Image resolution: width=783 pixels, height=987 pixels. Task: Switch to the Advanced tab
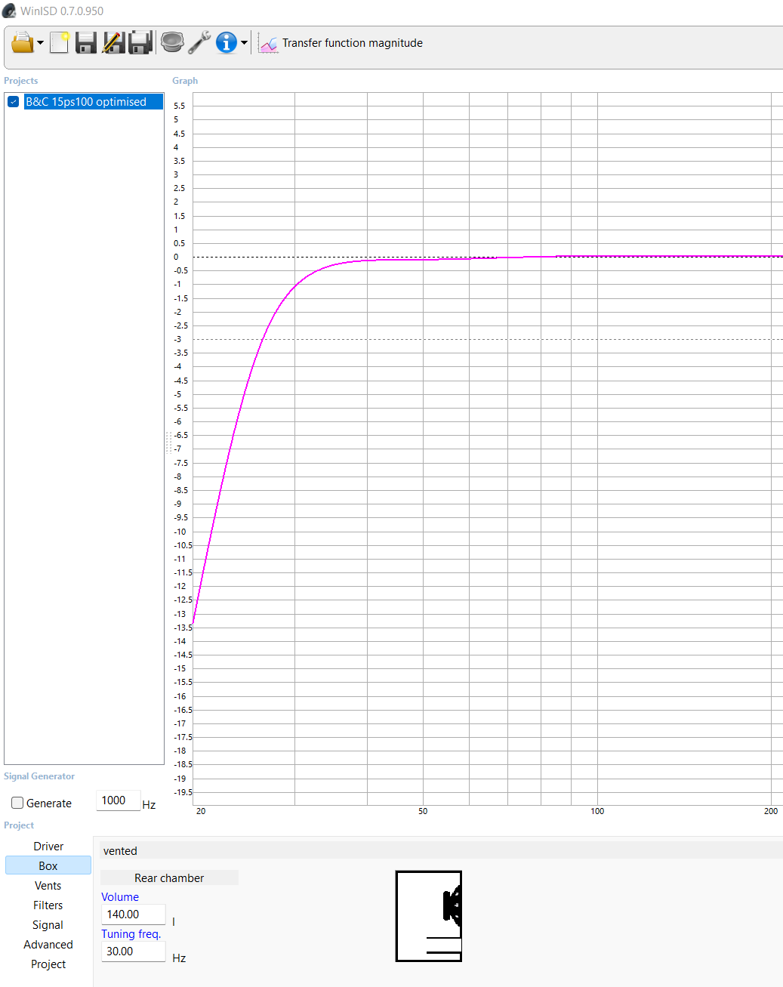(x=48, y=945)
